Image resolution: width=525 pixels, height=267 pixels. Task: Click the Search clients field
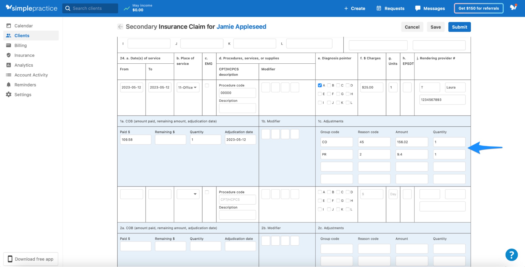90,8
